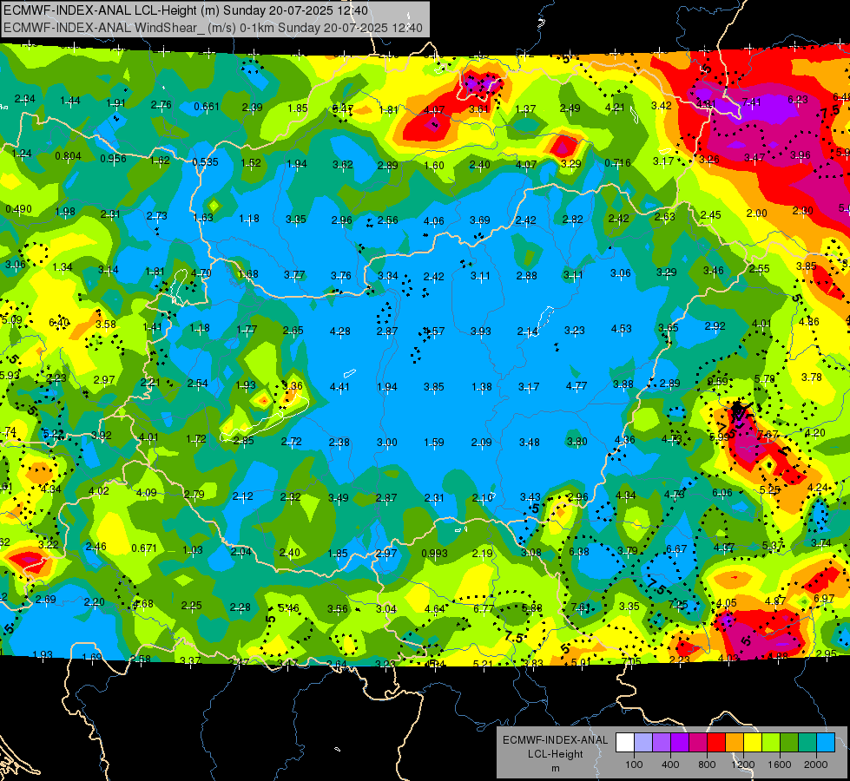Click the wind shear value 0.535
Viewport: 850px width, 781px height.
[x=206, y=162]
